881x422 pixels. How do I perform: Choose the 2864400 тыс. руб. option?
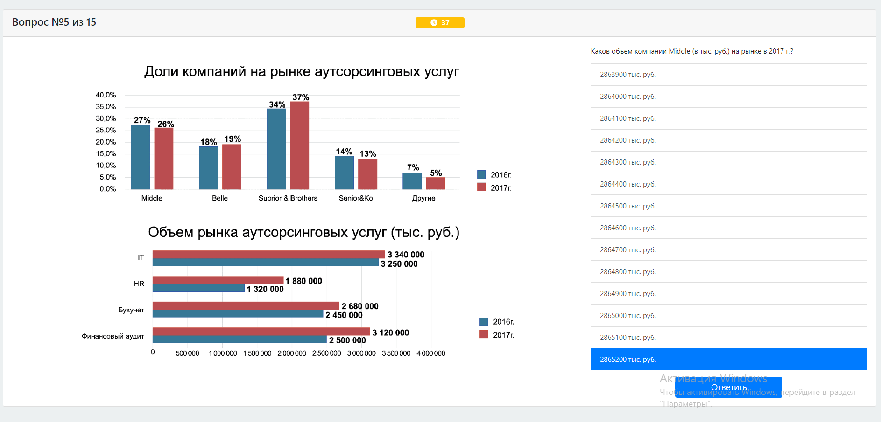coord(728,184)
